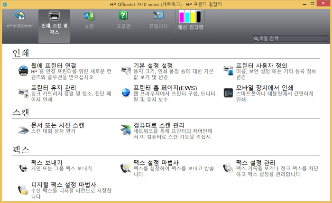Open the 컴퓨터로 스캔 관리 link

tap(159, 125)
